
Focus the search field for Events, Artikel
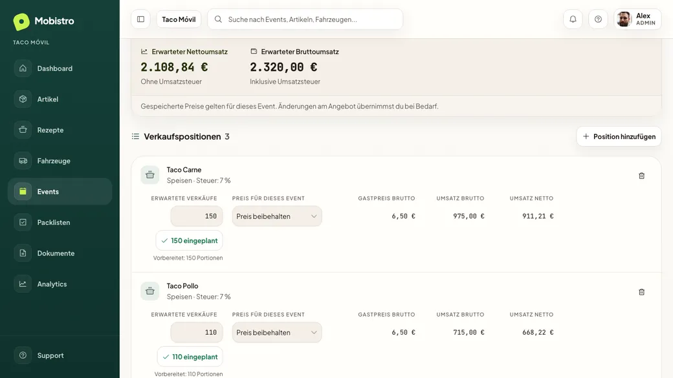[305, 19]
